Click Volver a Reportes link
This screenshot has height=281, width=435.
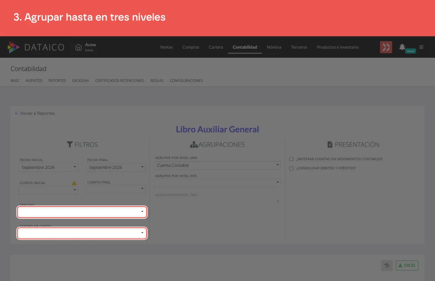[35, 113]
